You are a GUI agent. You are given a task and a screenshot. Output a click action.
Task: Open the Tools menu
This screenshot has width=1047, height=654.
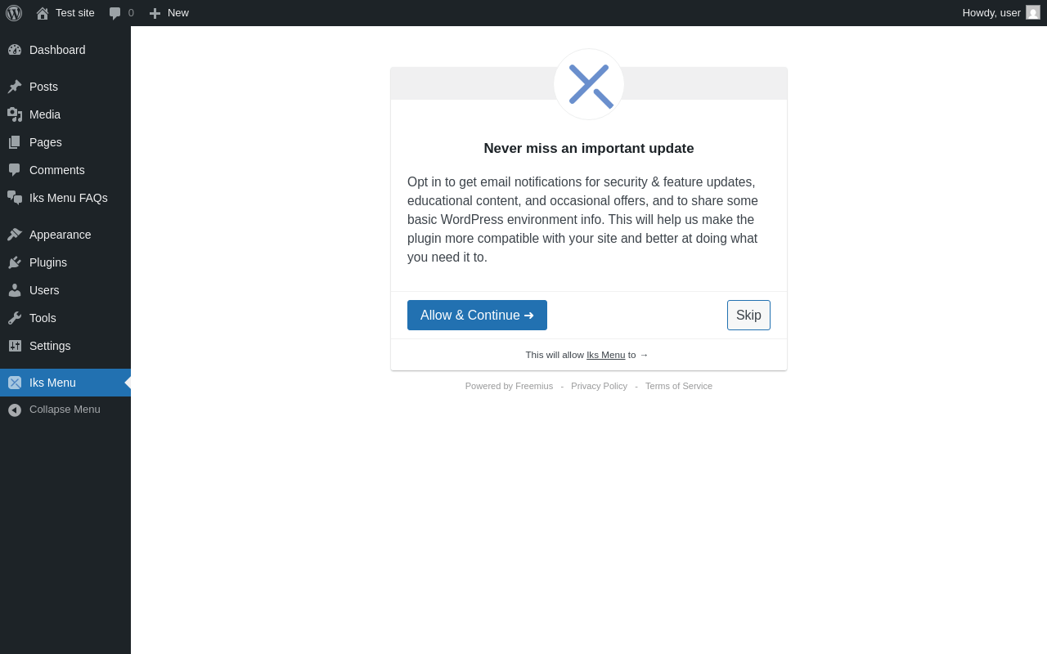tap(65, 318)
